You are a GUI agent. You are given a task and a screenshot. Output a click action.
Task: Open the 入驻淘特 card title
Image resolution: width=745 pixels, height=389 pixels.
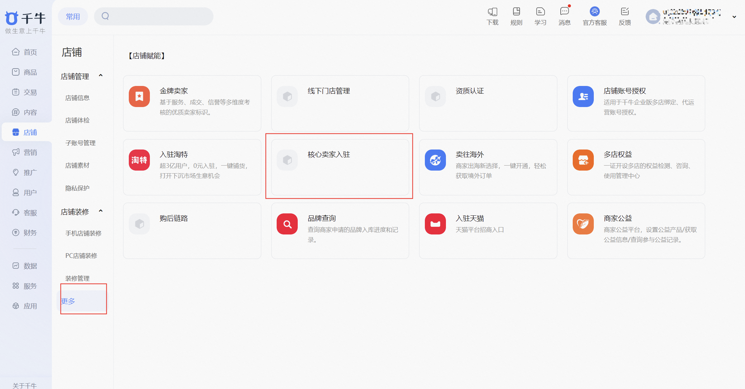pos(174,155)
